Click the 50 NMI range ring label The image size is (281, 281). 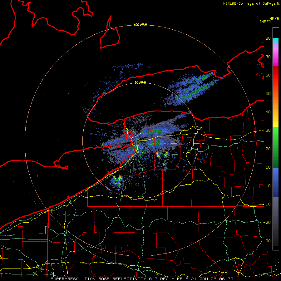coord(140,82)
